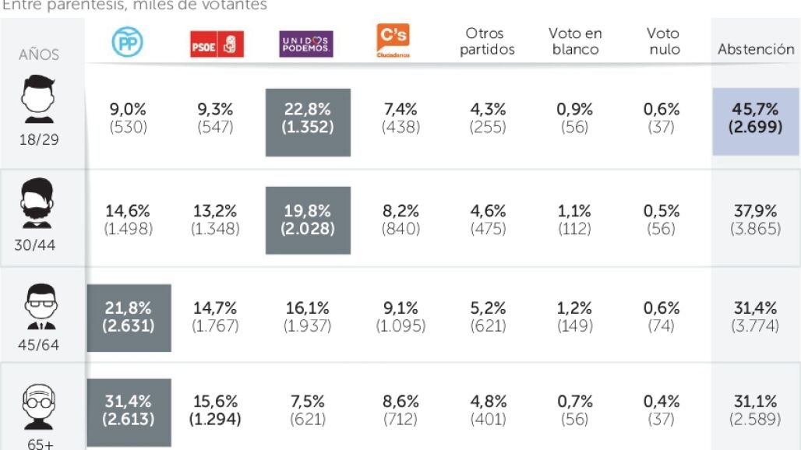
Task: Click the Ciudadanos C's logo
Action: click(x=393, y=40)
